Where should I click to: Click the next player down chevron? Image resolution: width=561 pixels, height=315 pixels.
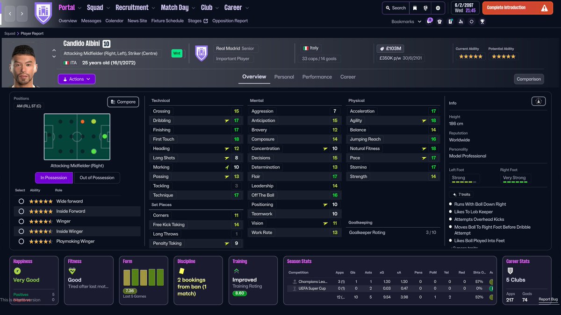tap(54, 56)
